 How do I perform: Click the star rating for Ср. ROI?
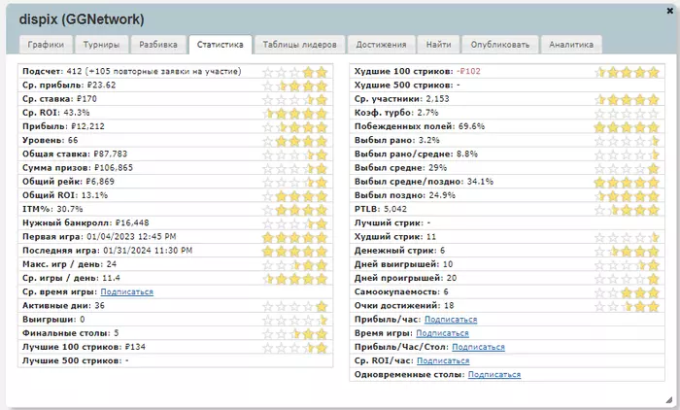click(x=294, y=114)
